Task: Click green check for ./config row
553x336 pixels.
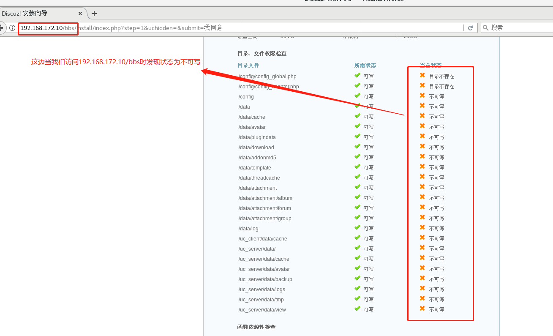Action: coord(357,96)
